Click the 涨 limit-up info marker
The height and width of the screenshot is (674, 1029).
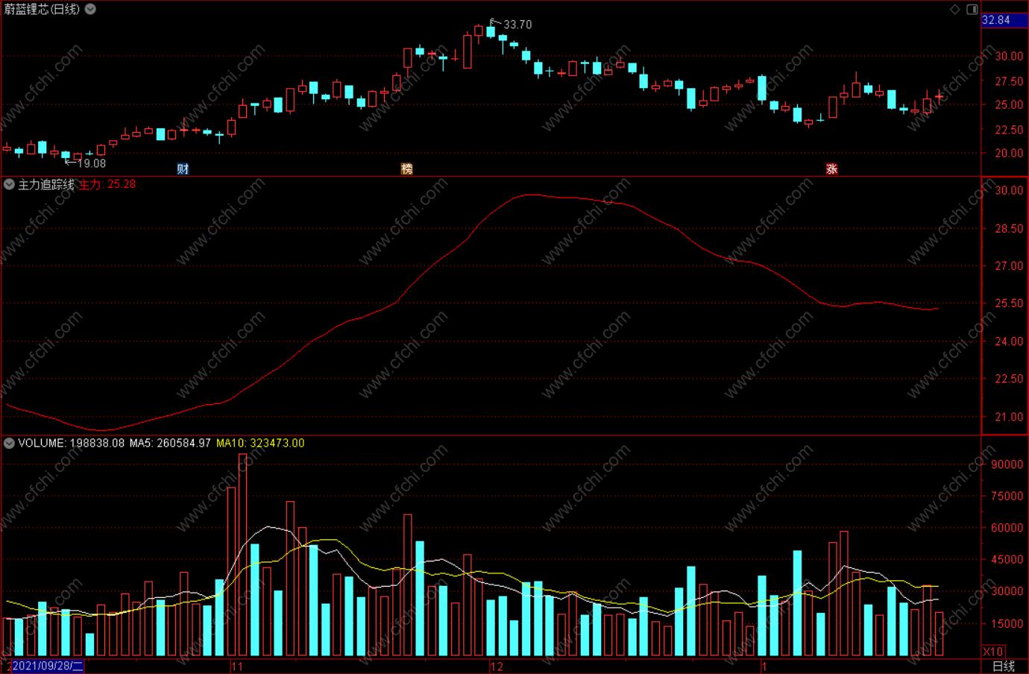(x=831, y=169)
